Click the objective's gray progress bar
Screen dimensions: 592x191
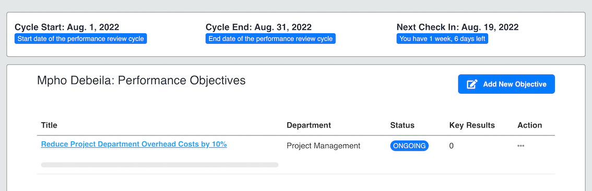coord(160,164)
